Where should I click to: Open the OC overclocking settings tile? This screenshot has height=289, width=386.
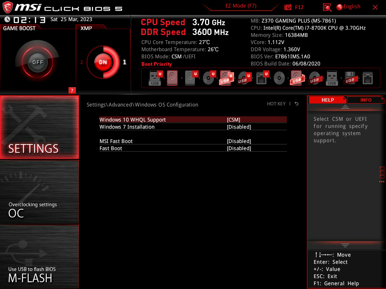click(x=39, y=192)
